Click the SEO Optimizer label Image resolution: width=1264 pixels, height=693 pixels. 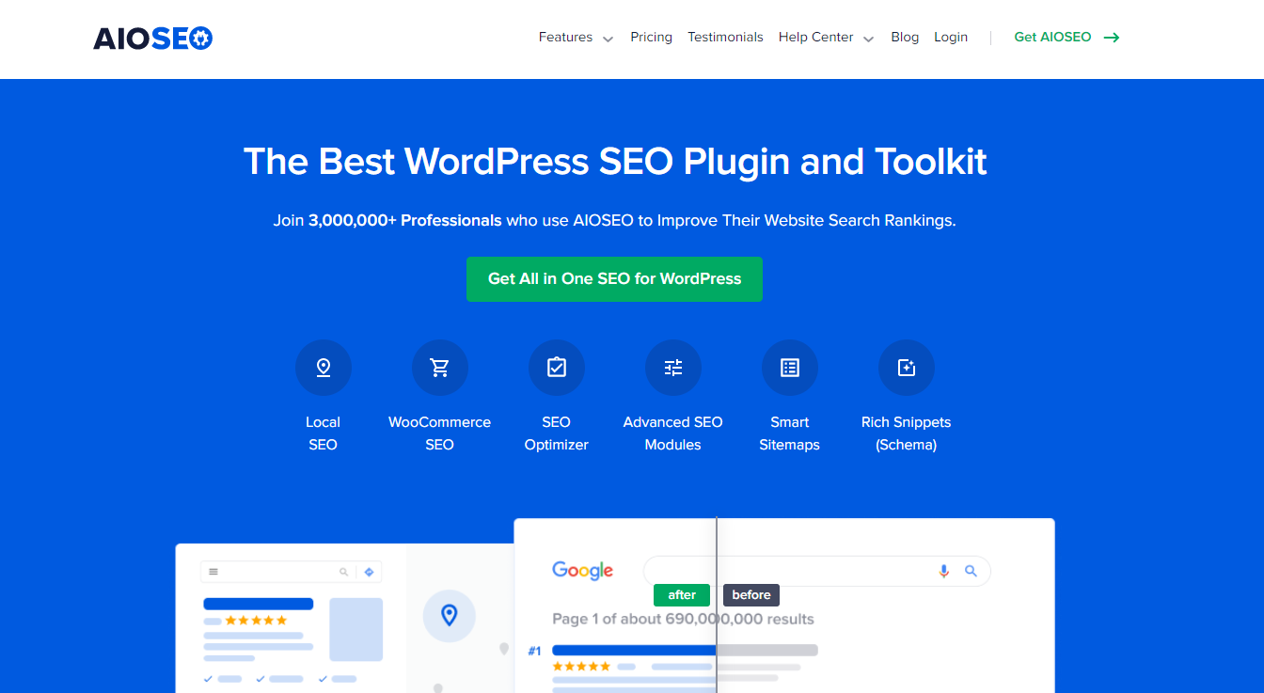pyautogui.click(x=557, y=433)
